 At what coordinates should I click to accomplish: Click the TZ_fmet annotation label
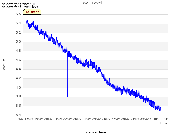click(x=32, y=12)
